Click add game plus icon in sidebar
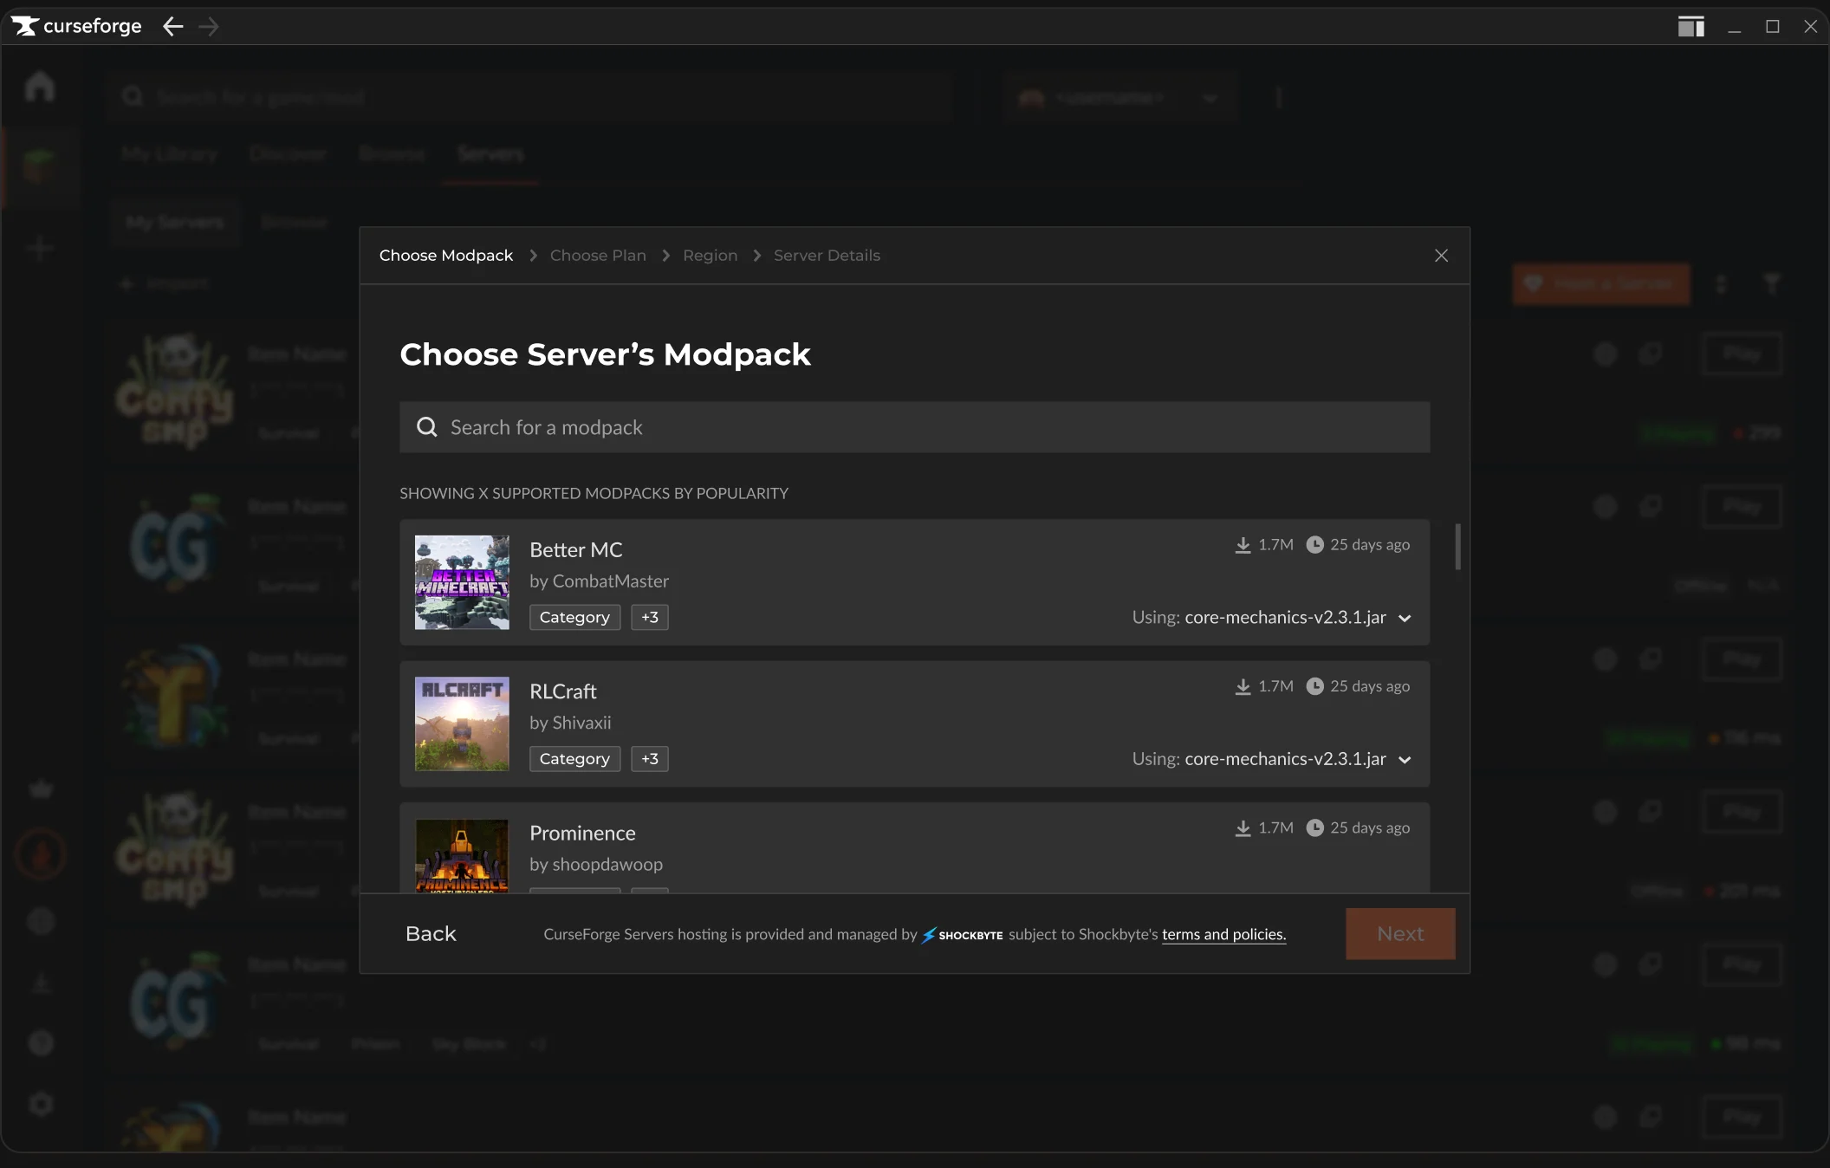This screenshot has width=1830, height=1168. [x=40, y=249]
